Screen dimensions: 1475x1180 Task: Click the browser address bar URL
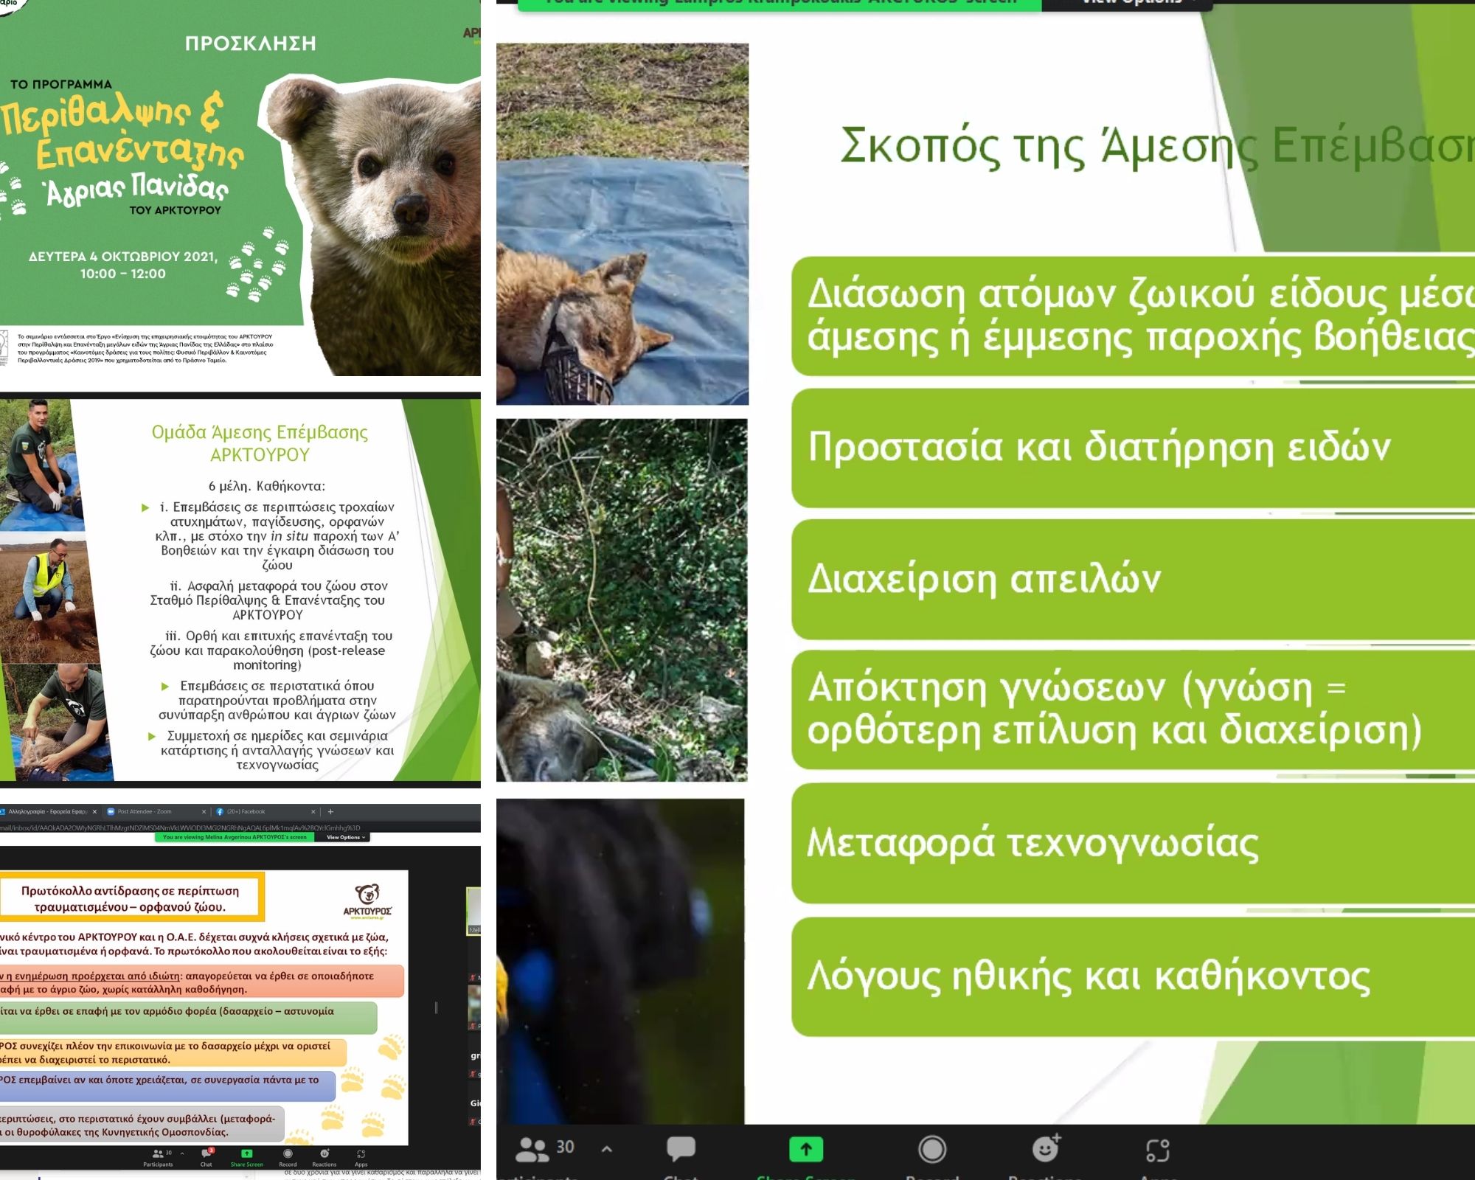coord(180,827)
